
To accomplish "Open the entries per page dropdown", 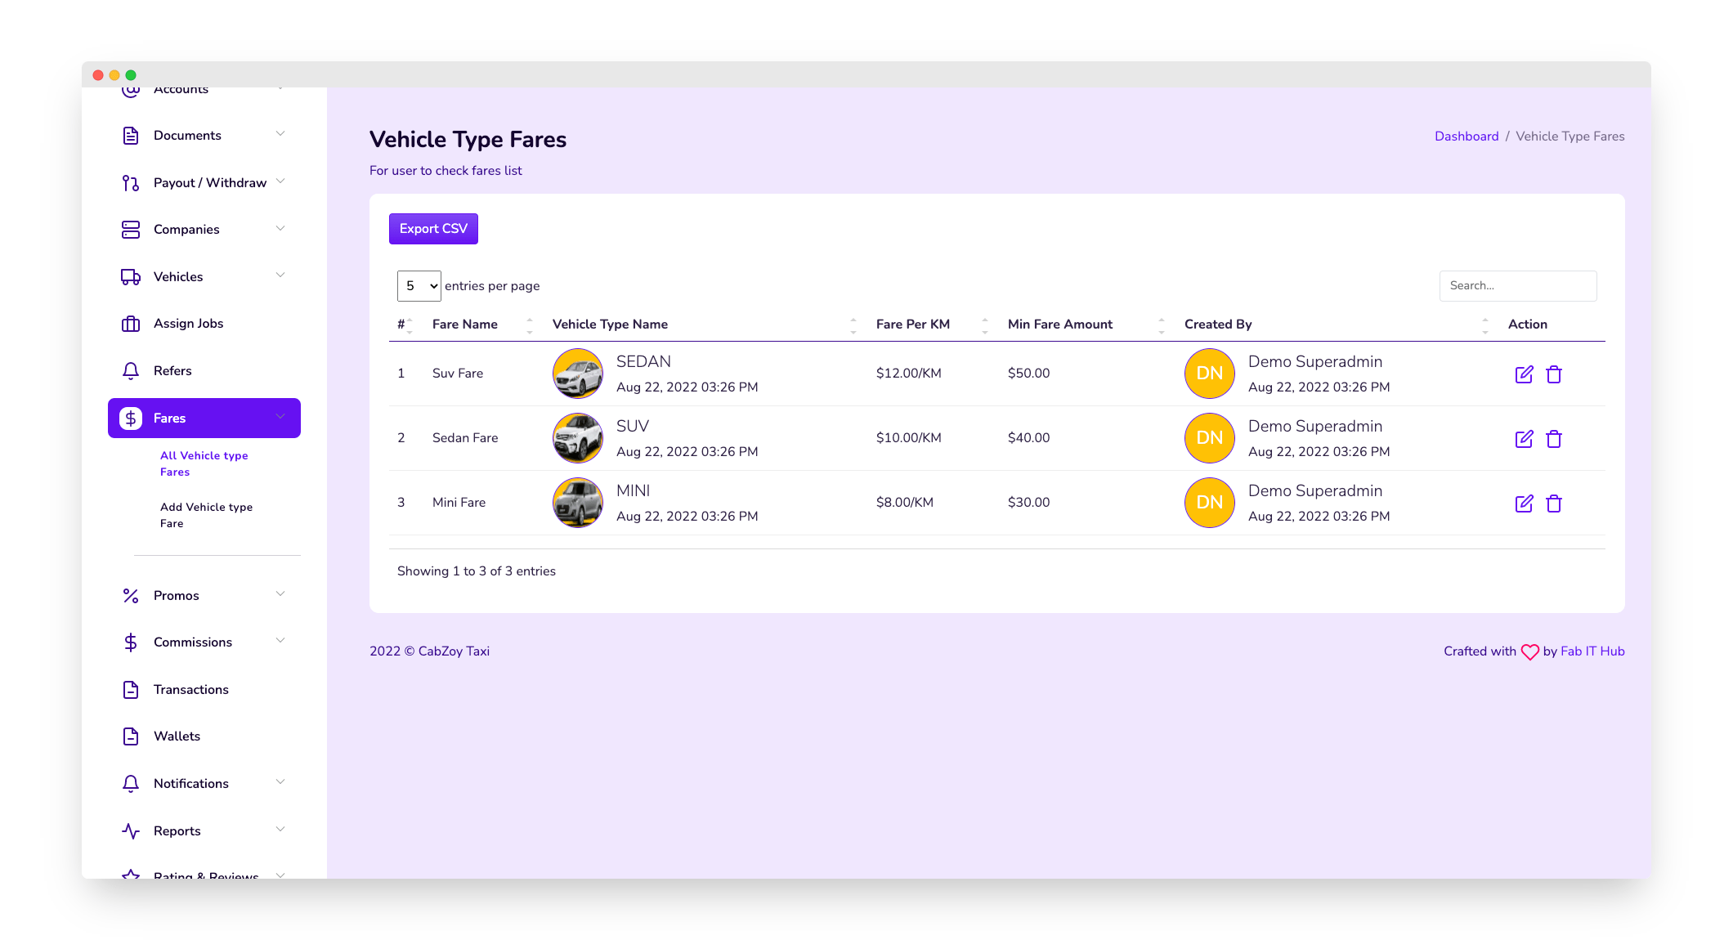I will [419, 286].
